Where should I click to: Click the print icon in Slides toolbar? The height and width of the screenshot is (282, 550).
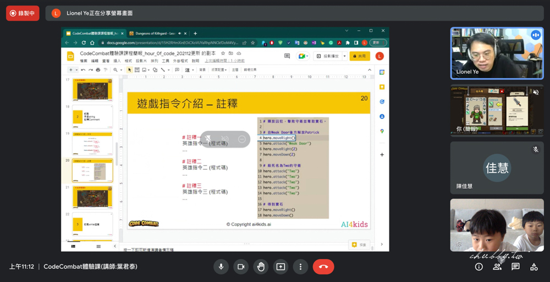coord(98,70)
